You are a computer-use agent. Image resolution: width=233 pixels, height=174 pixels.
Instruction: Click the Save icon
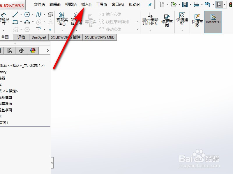coord(185,5)
